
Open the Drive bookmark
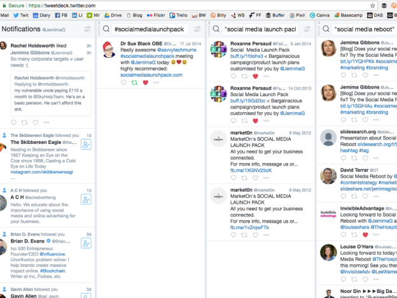113,15
